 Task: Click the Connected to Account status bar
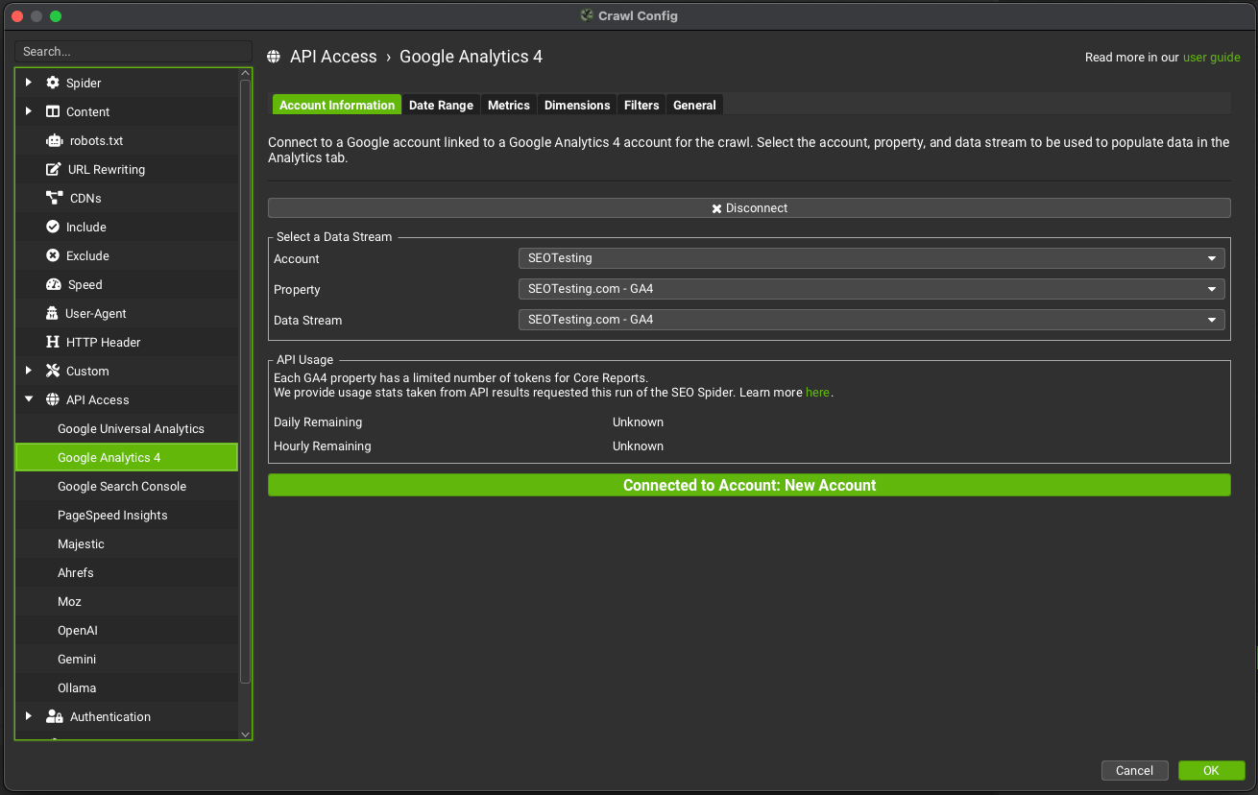coord(749,485)
